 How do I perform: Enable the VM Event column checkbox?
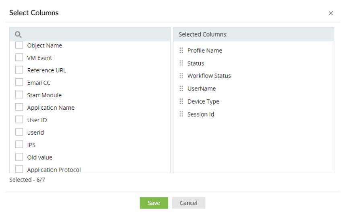(x=19, y=58)
